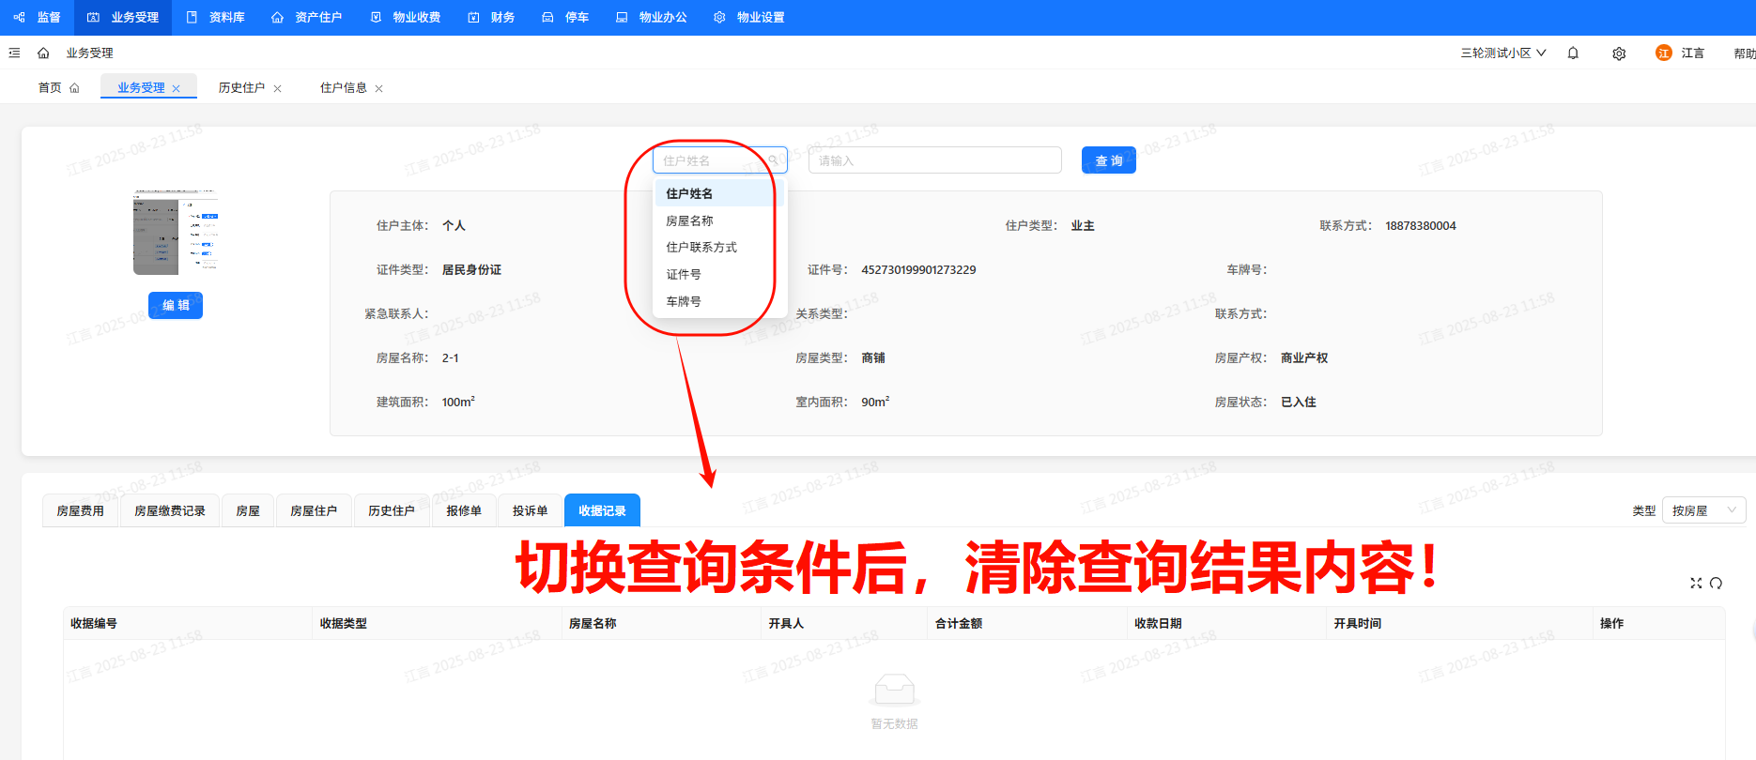Image resolution: width=1756 pixels, height=760 pixels.
Task: Open the settings gear icon
Action: (1619, 53)
